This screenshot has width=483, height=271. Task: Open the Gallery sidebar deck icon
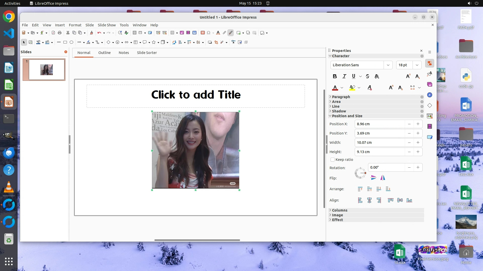430,84
